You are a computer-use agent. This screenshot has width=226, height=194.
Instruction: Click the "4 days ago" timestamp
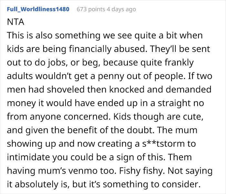click(x=121, y=9)
